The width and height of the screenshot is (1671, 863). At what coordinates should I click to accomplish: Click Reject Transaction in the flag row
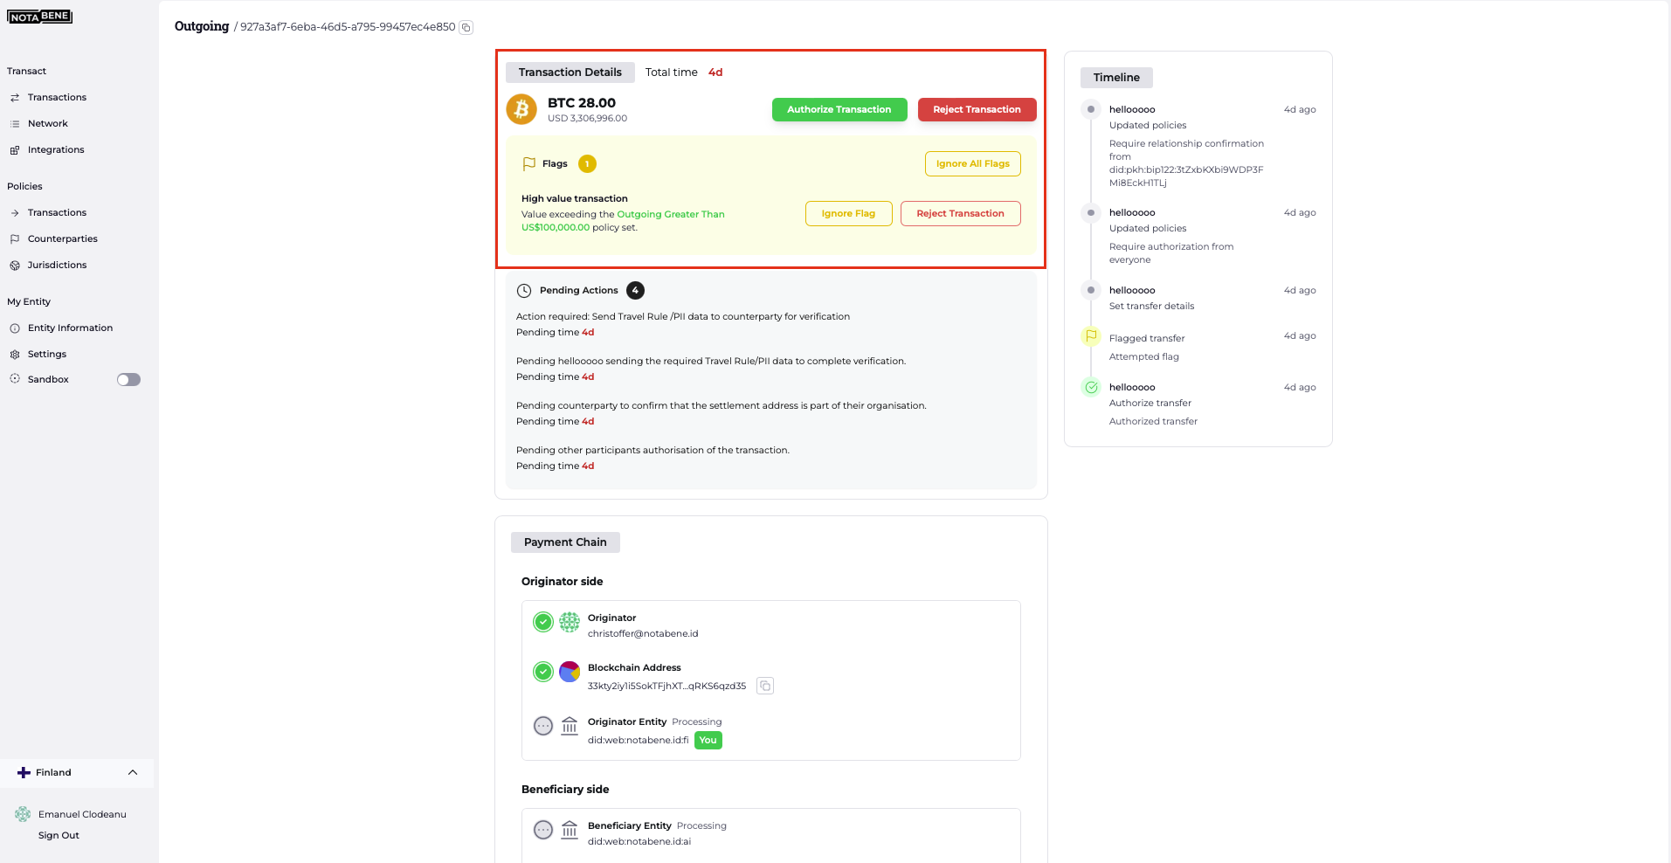click(961, 213)
